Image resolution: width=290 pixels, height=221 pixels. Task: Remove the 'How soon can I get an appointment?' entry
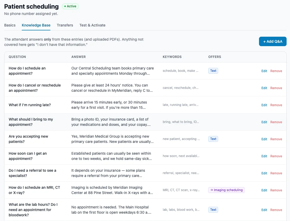(x=276, y=156)
